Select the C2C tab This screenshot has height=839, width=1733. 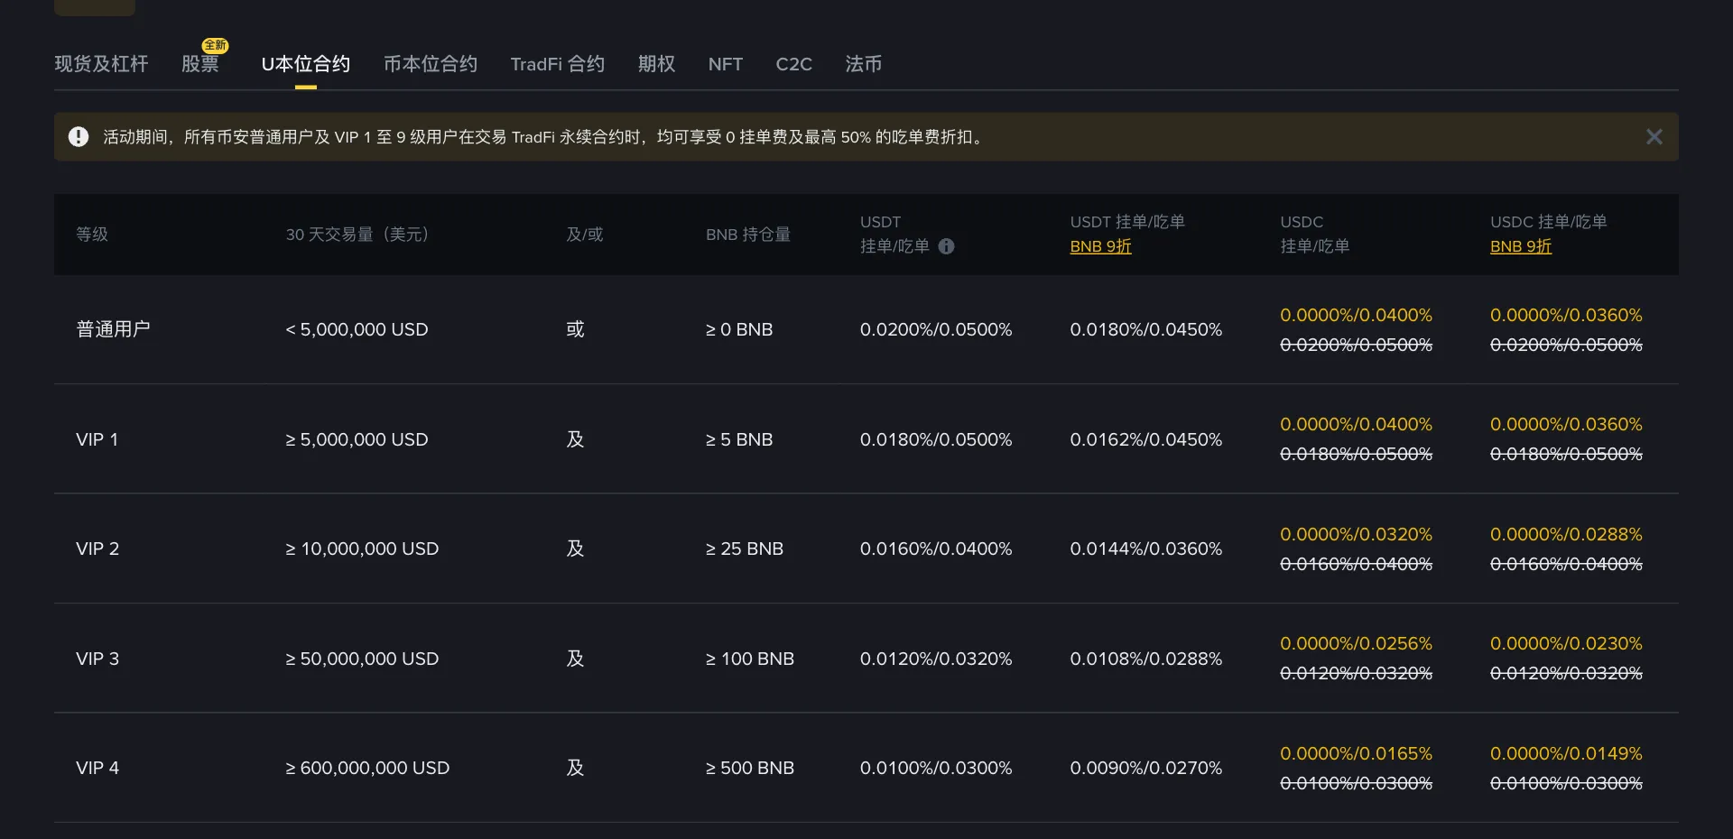[x=793, y=64]
